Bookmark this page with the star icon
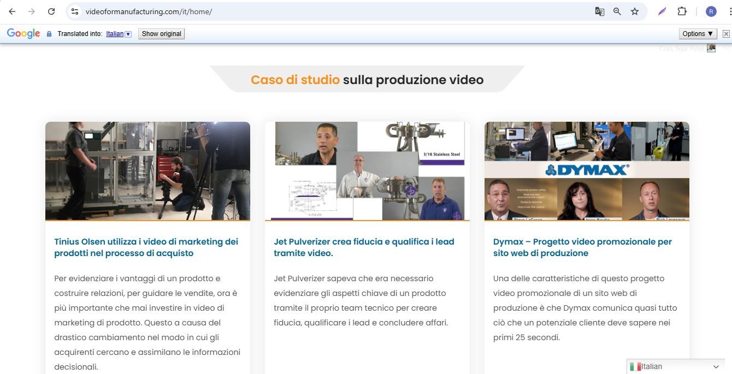Screen dimensions: 732x374 pyautogui.click(x=635, y=11)
